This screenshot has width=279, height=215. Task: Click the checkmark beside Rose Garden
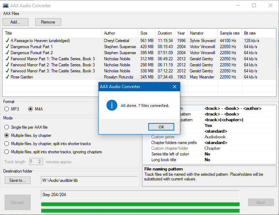7,77
